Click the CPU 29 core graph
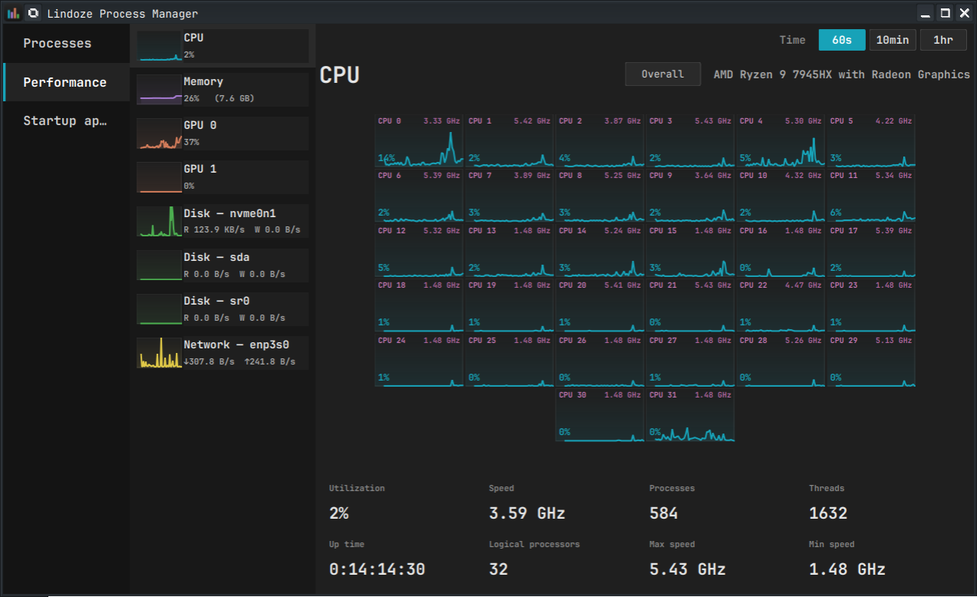This screenshot has height=597, width=977. (872, 361)
